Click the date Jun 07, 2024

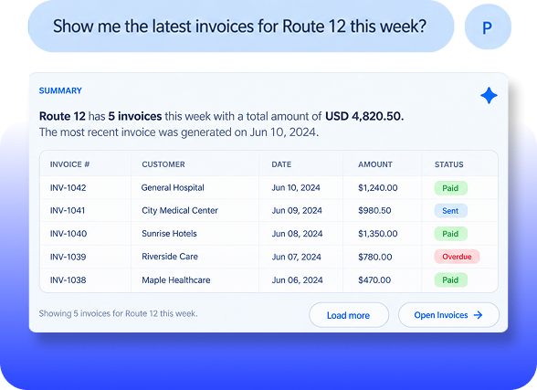pos(297,257)
